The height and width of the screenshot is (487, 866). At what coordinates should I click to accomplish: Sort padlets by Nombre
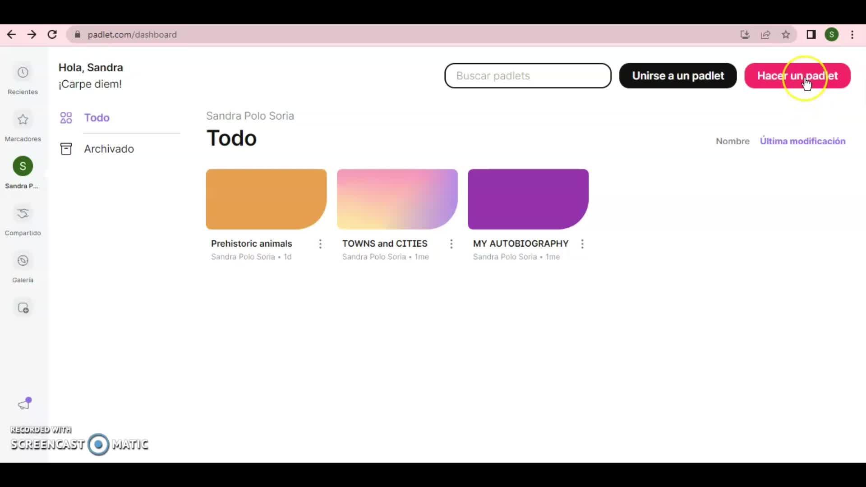click(x=732, y=141)
